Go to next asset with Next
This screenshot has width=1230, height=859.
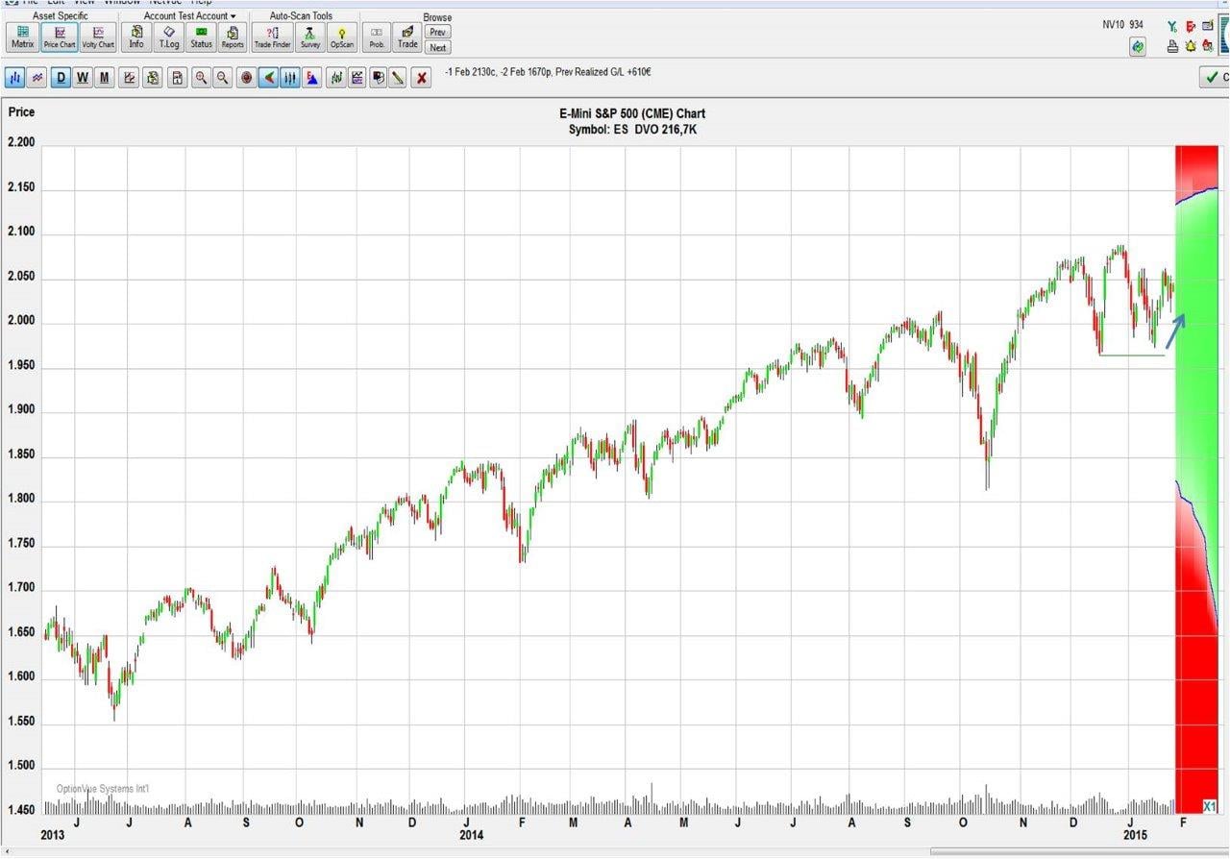[x=438, y=47]
